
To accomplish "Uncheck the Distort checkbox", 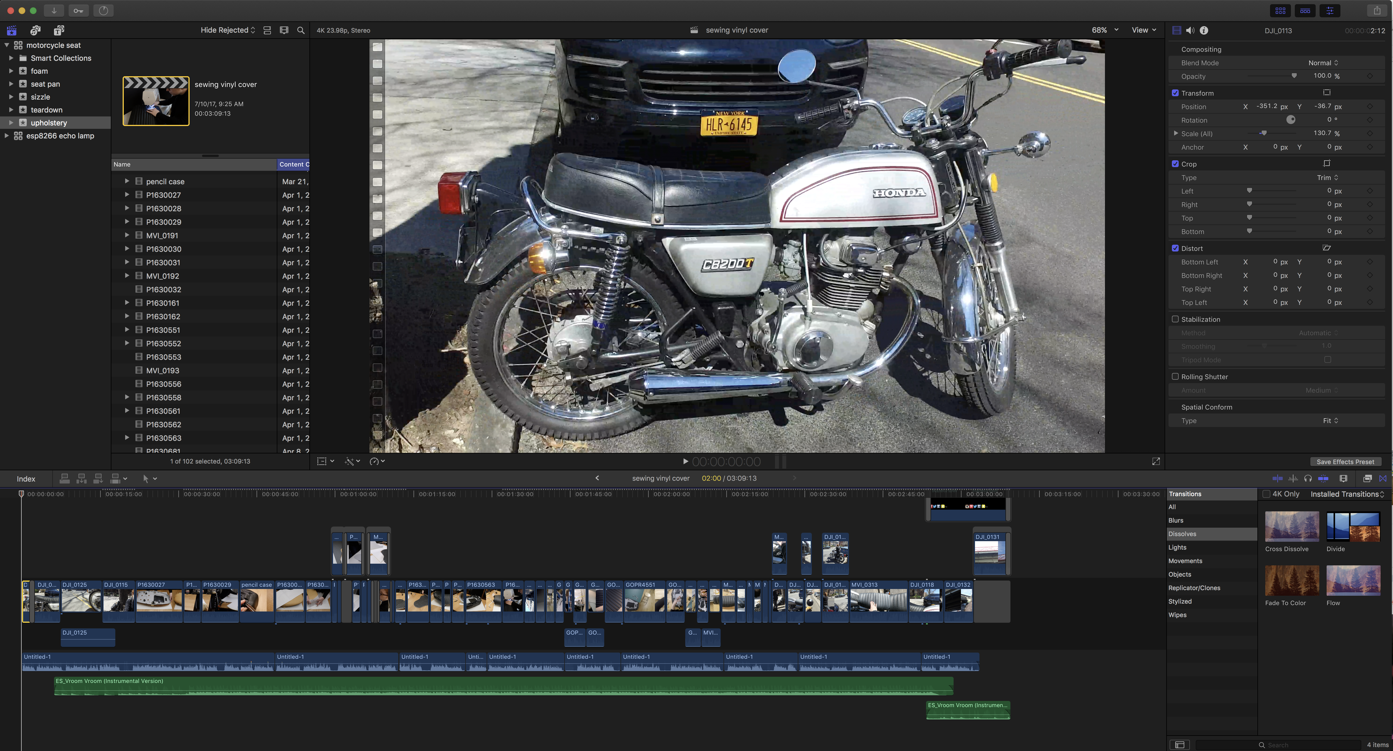I will tap(1174, 248).
